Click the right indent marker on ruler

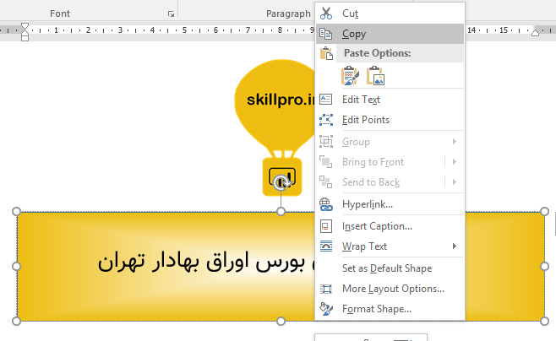[x=536, y=33]
